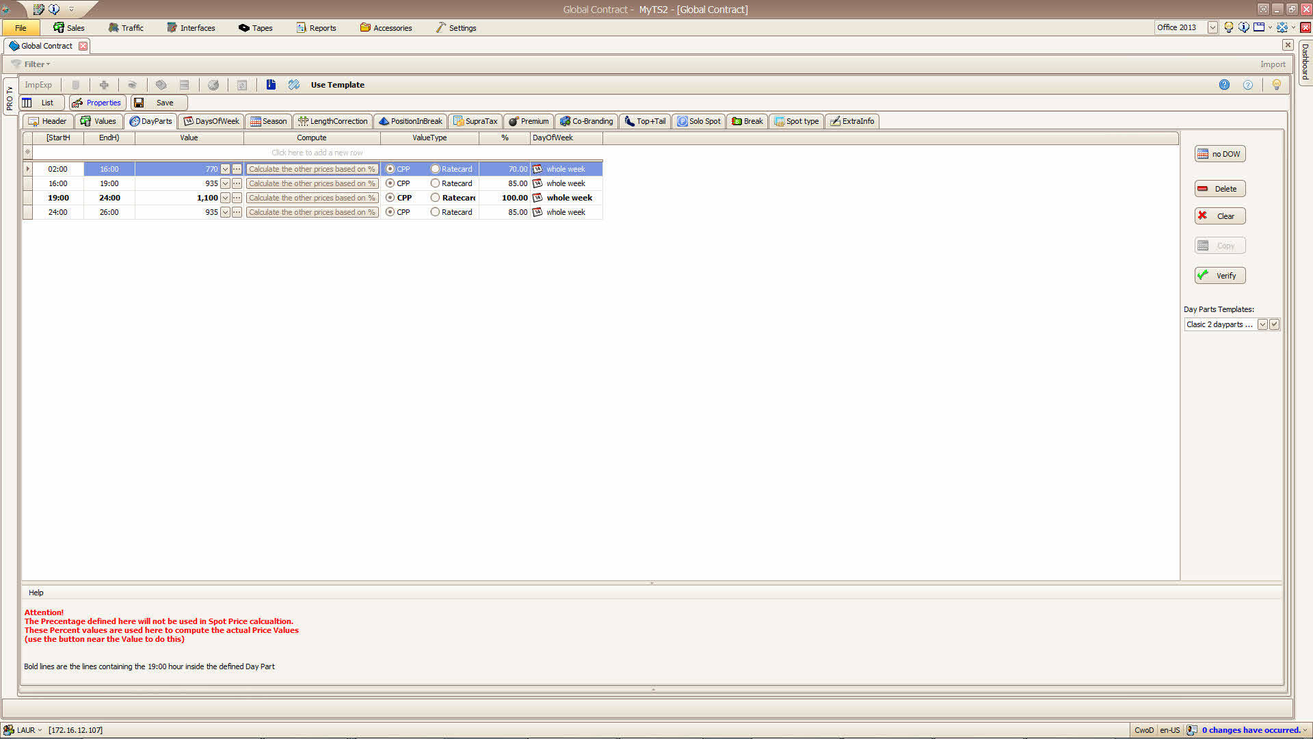Open the value dropdown for 1,100
Image resolution: width=1313 pixels, height=739 pixels.
tap(225, 198)
